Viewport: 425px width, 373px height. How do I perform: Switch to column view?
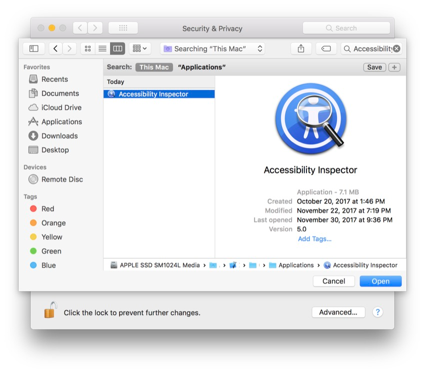117,48
